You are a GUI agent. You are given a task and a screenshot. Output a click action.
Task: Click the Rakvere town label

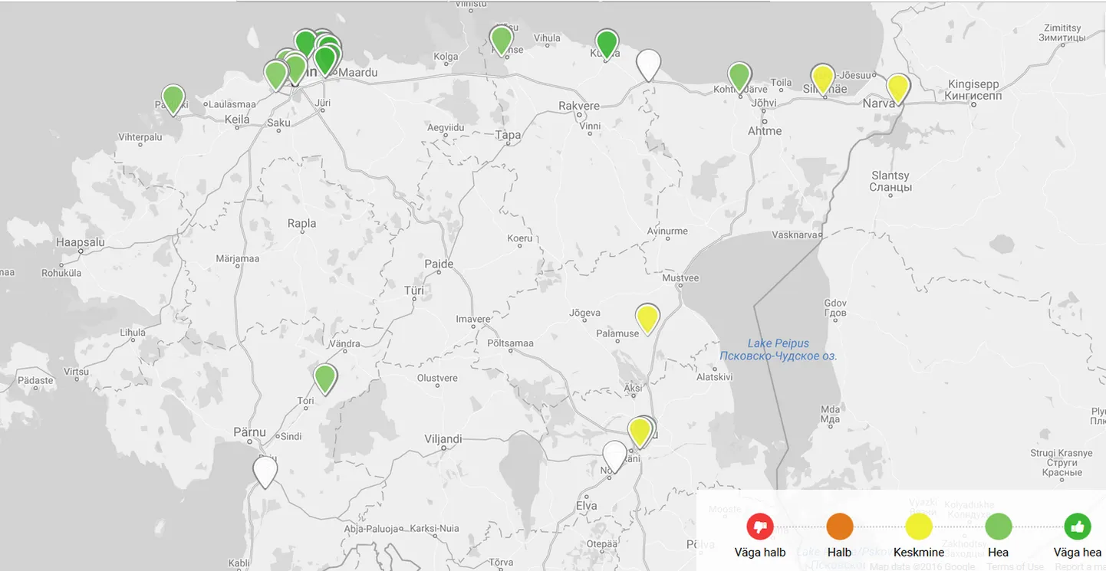pyautogui.click(x=579, y=106)
